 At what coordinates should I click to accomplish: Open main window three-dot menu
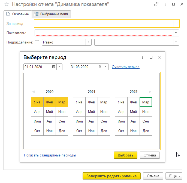click(x=165, y=4)
